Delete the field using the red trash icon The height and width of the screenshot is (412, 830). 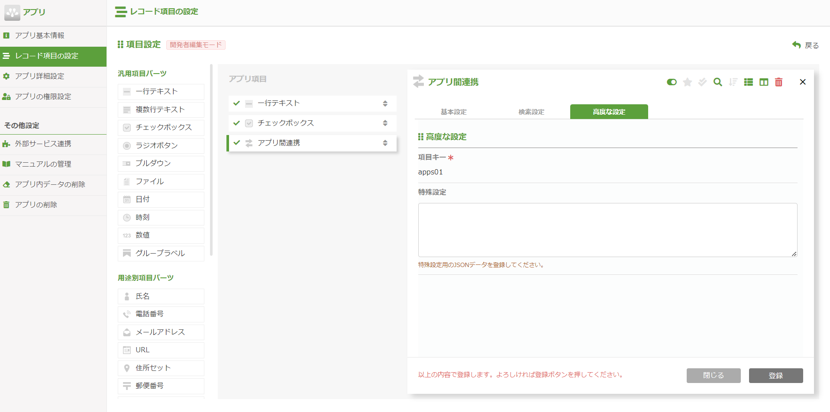pos(778,82)
